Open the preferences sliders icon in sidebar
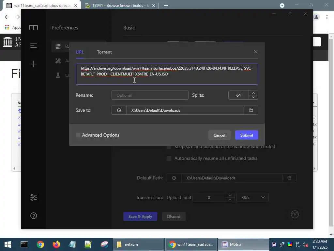The height and width of the screenshot is (251, 334). click(x=34, y=197)
